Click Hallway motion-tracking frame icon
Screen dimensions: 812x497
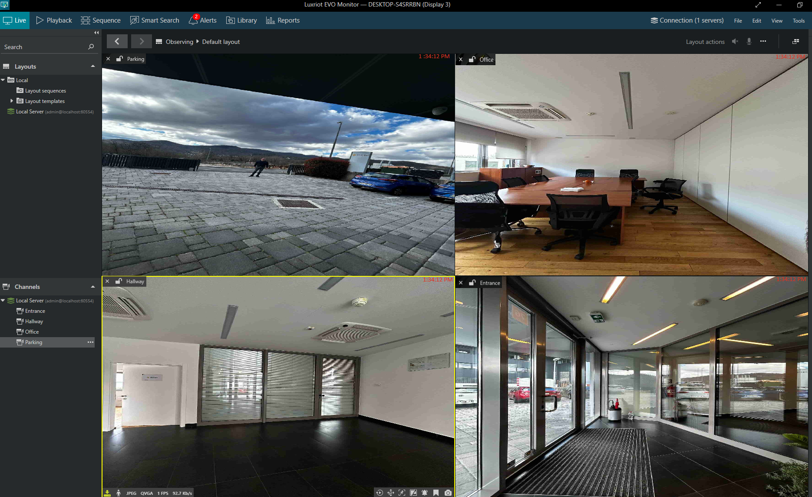[x=402, y=493]
